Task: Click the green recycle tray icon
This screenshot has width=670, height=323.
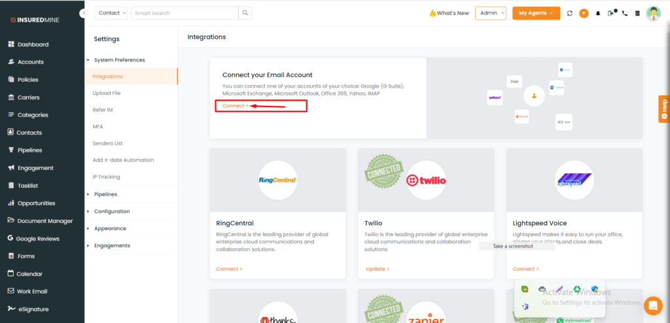Action: (577, 289)
